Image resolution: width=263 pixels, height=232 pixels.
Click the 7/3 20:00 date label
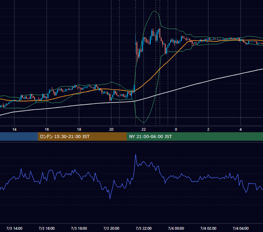pos(111,228)
